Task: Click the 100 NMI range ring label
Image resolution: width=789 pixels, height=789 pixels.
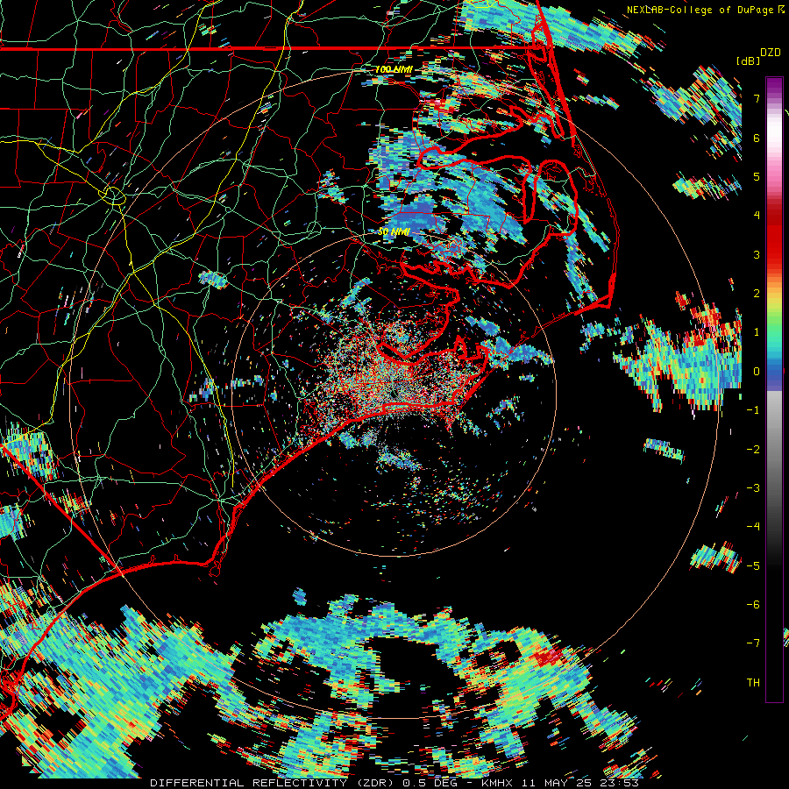Action: [394, 69]
